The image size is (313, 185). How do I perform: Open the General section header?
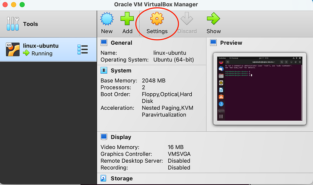coord(121,43)
